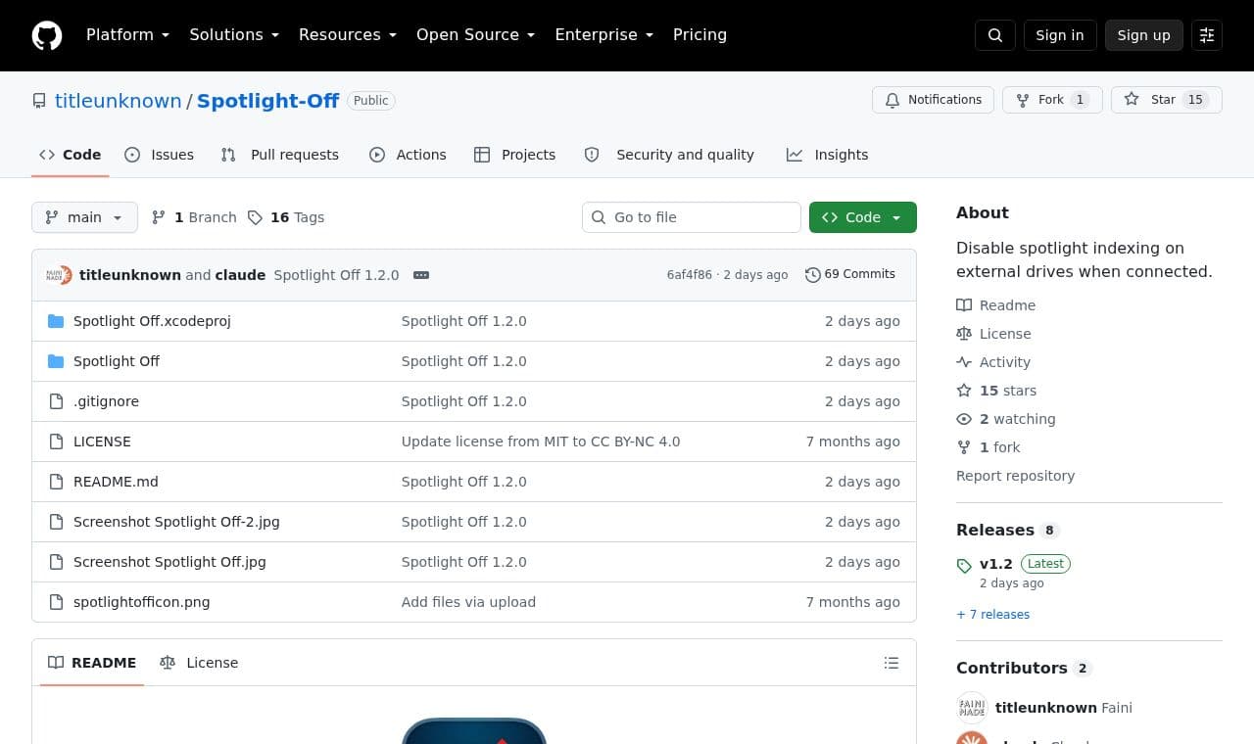Switch to the License tab in README panel
1254x744 pixels.
tap(199, 663)
